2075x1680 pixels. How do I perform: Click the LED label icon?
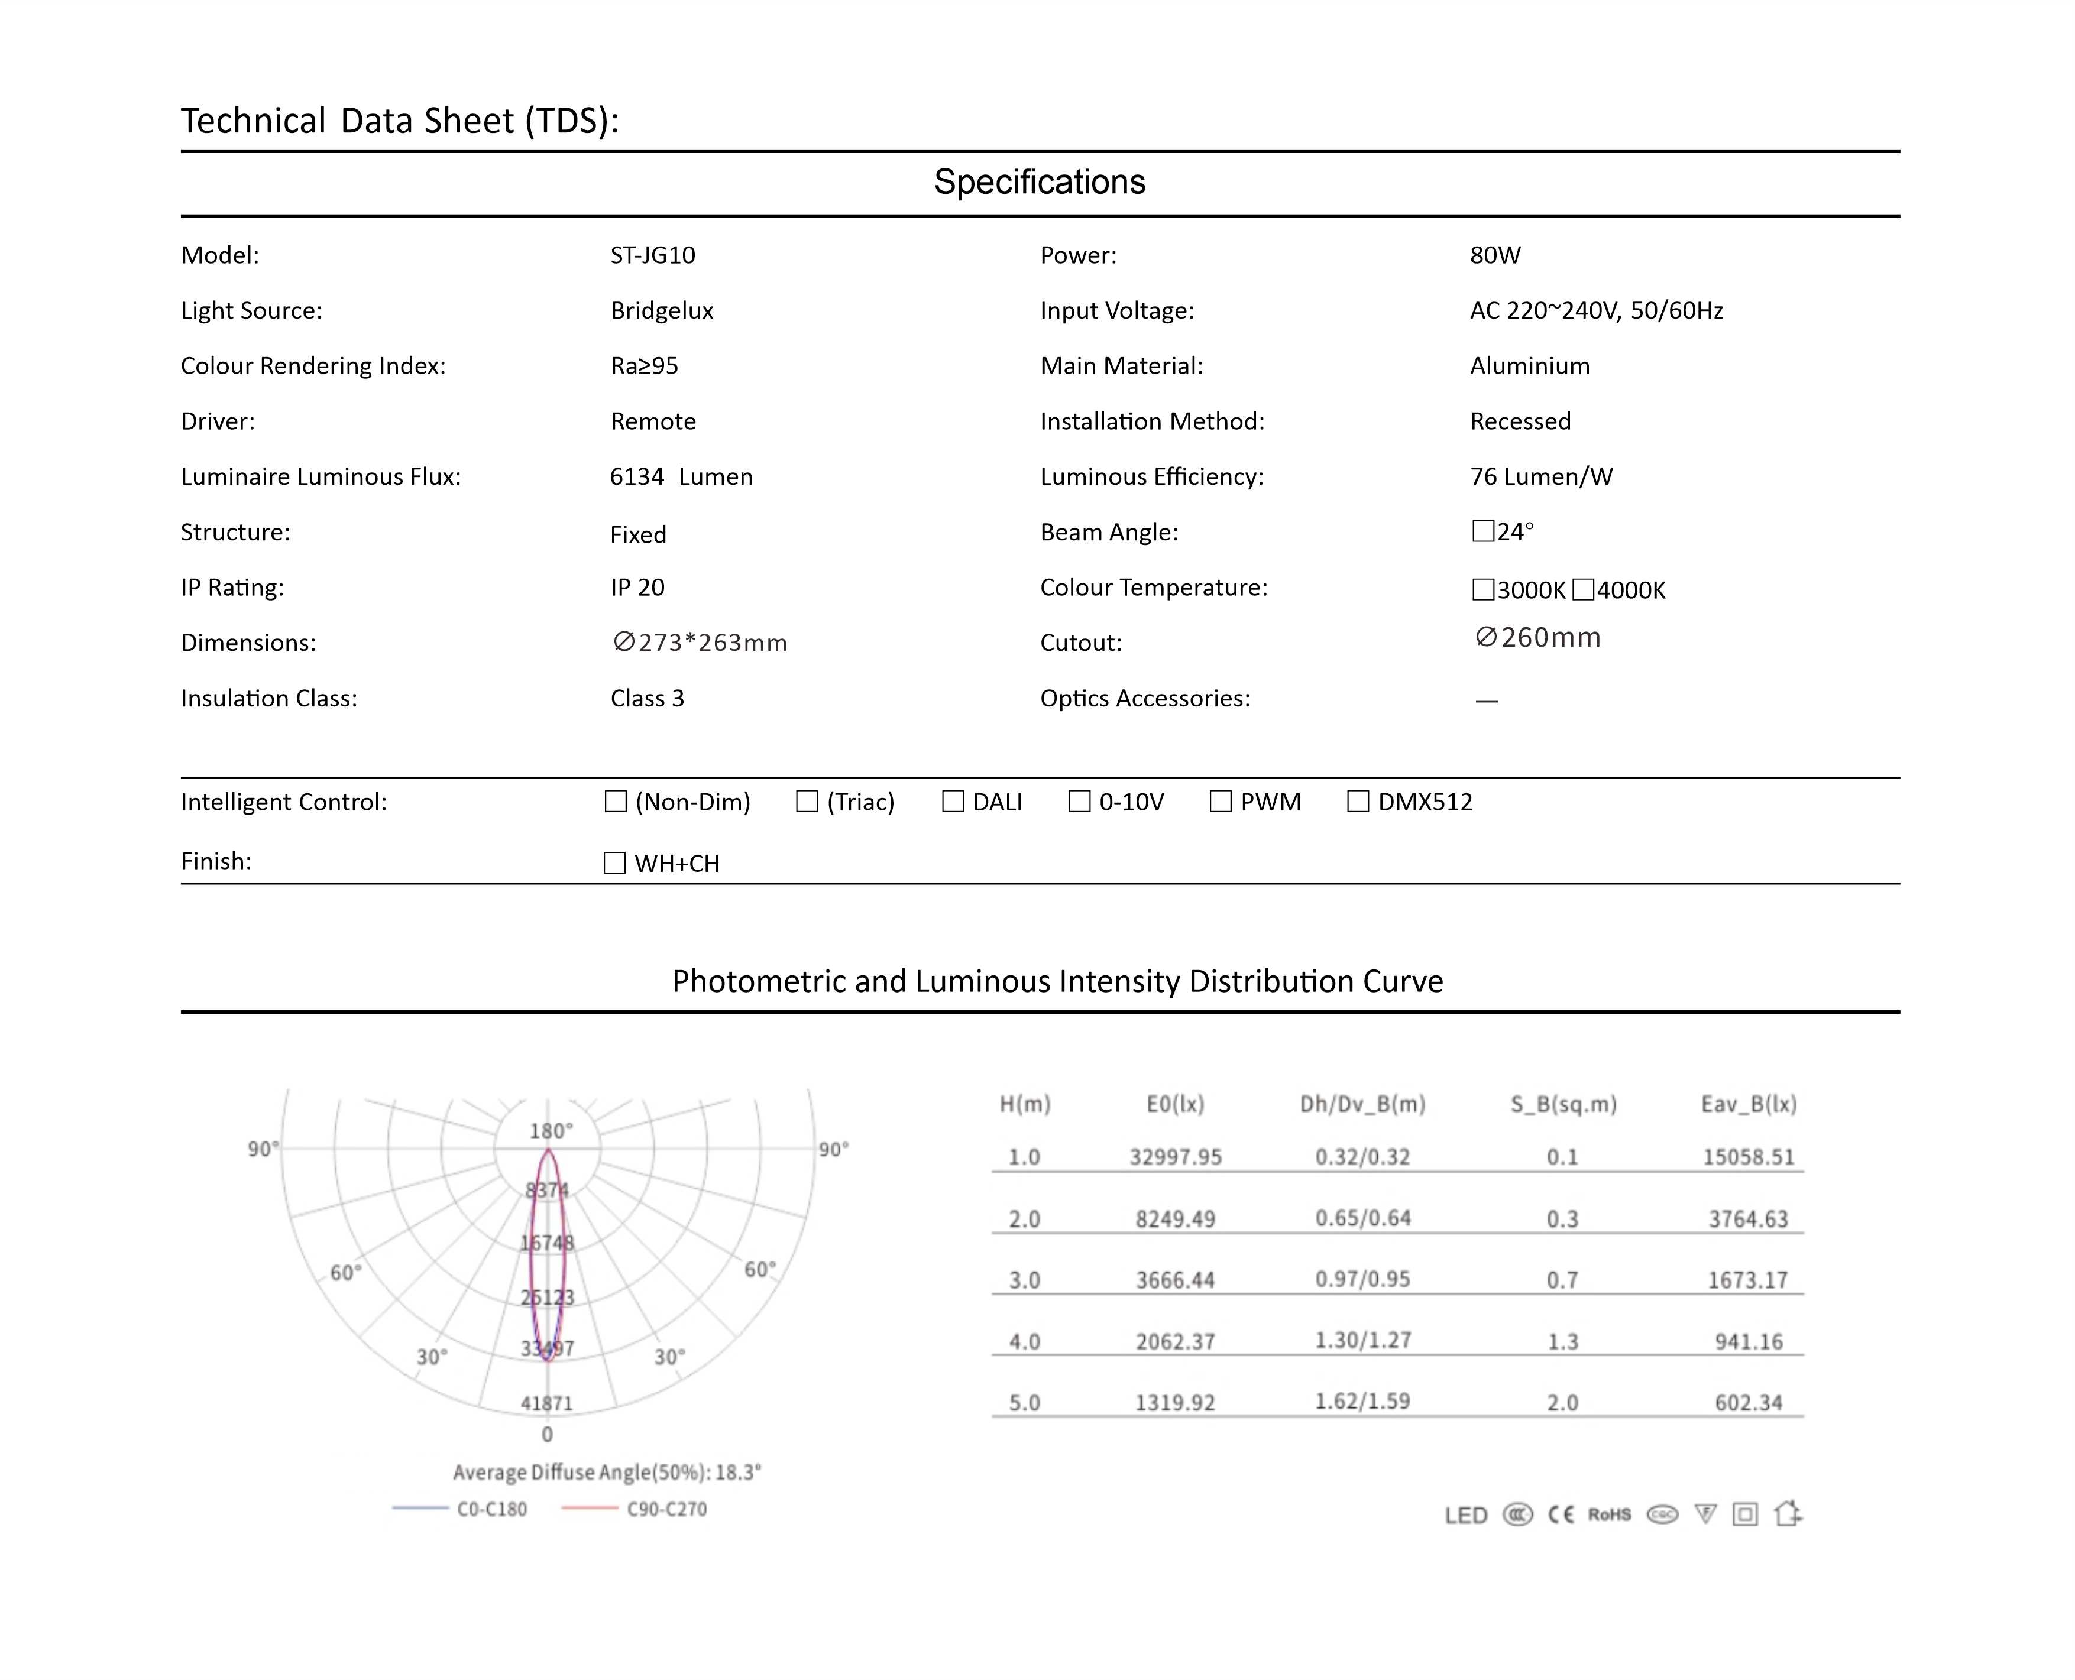coord(1465,1516)
